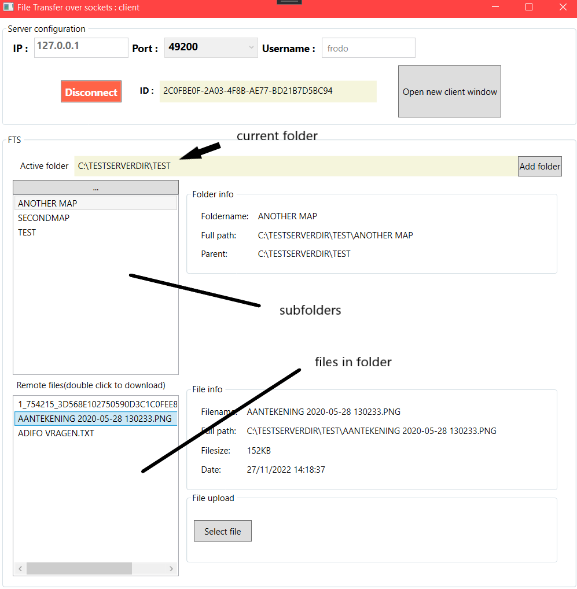Click the Add folder button
This screenshot has width=577, height=589.
pos(539,166)
